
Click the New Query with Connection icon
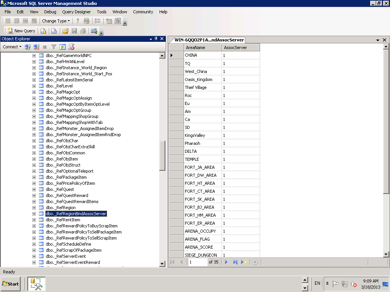54,31
